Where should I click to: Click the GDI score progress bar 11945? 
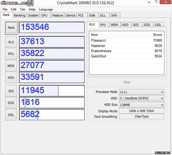pyautogui.click(x=52, y=91)
